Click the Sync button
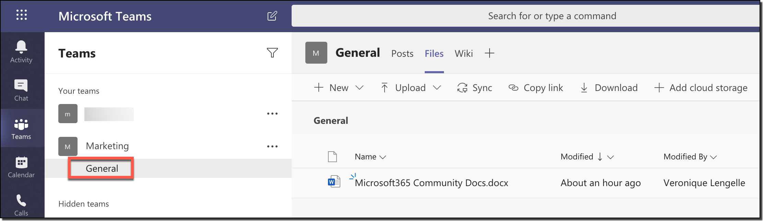Image resolution: width=763 pixels, height=221 pixels. 475,88
